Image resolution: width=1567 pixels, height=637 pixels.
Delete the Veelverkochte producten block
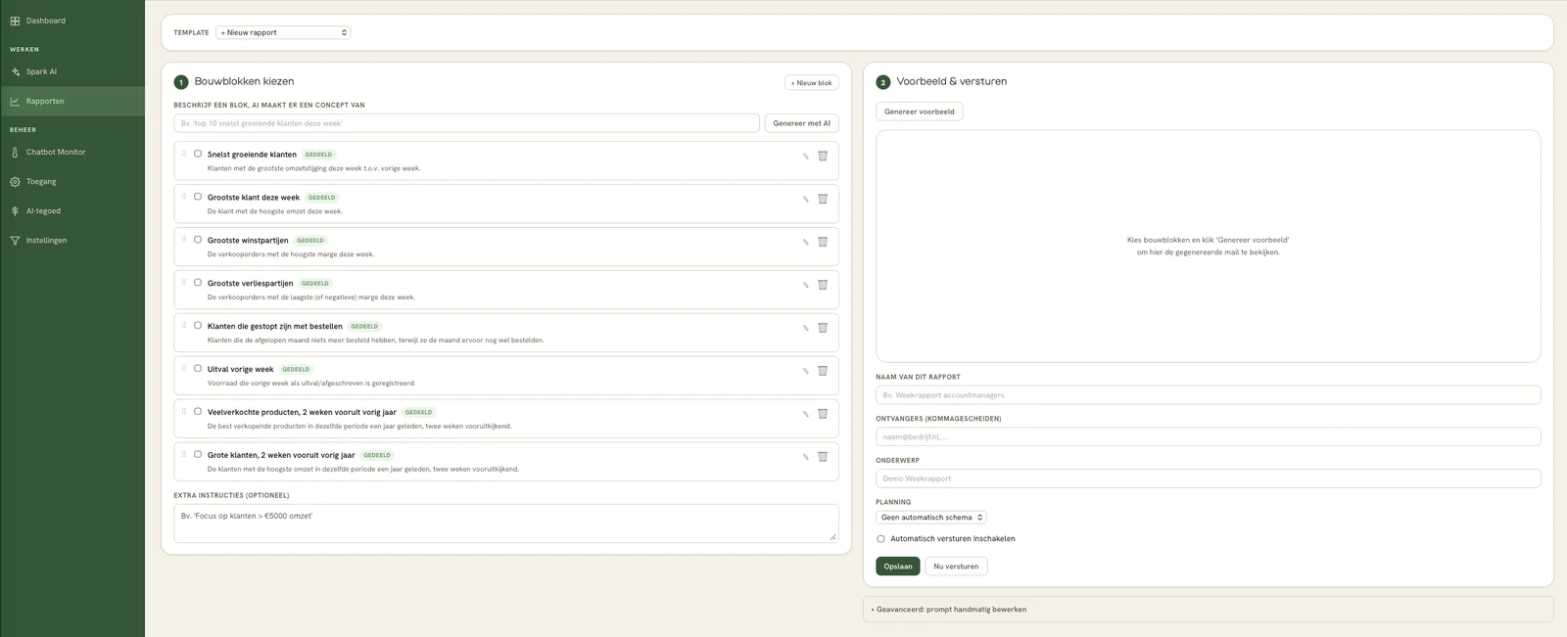click(823, 414)
